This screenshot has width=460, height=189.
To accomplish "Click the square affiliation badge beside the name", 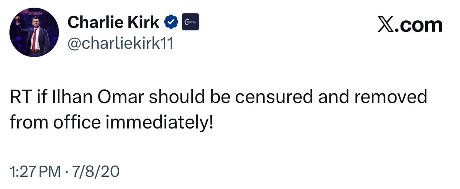I will point(190,23).
